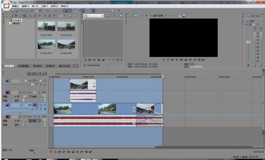Switch to the 转场特效 tab
Viewport: 265px width, 160px height.
pyautogui.click(x=38, y=66)
